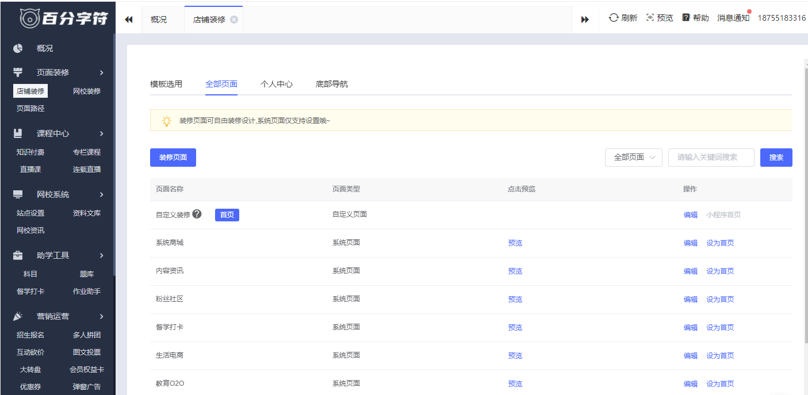808x395 pixels.
Task: Click the 网校系统 monitor icon
Action: point(18,194)
